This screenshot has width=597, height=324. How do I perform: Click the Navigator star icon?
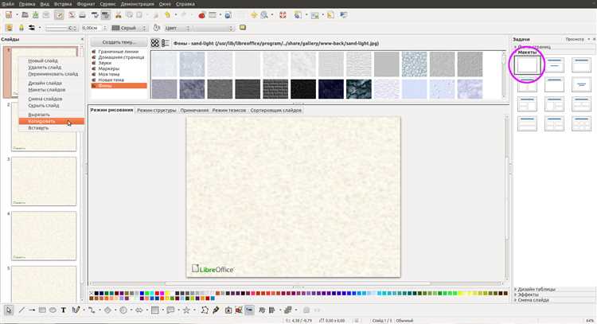coord(254,15)
